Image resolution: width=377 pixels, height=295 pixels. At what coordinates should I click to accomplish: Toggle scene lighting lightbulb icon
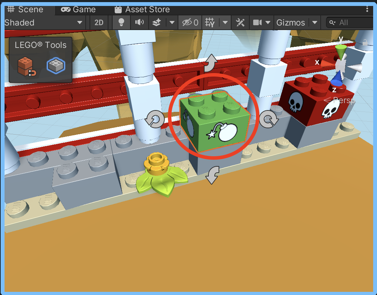click(121, 23)
